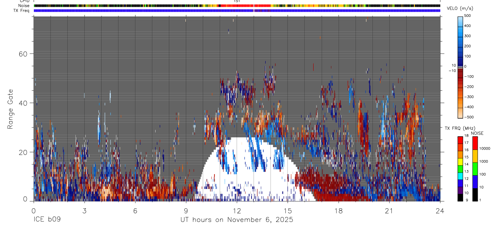This screenshot has height=228, width=495.
Task: Select the 200 tick on the velocity scale
Action: click(468, 46)
